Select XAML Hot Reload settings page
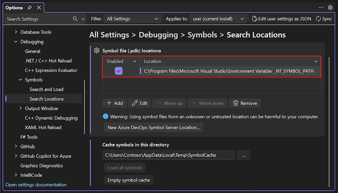Screen dimensions: 338x193 point(43,127)
